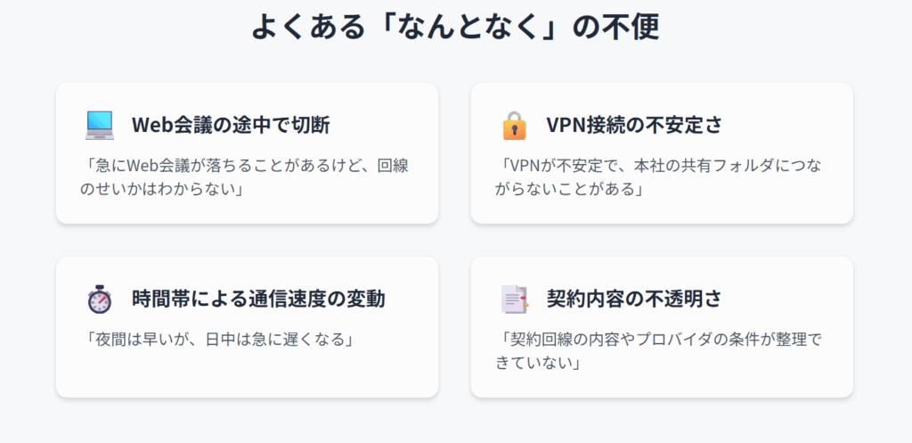This screenshot has height=443, width=912.
Task: Click よくある at the heading start
Action: (x=295, y=28)
